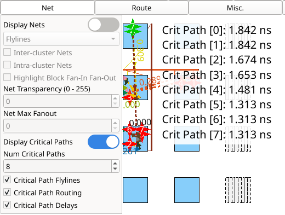This screenshot has width=285, height=215.
Task: Click Crit Path [3]: 1.653 ns label
Action: 216,75
